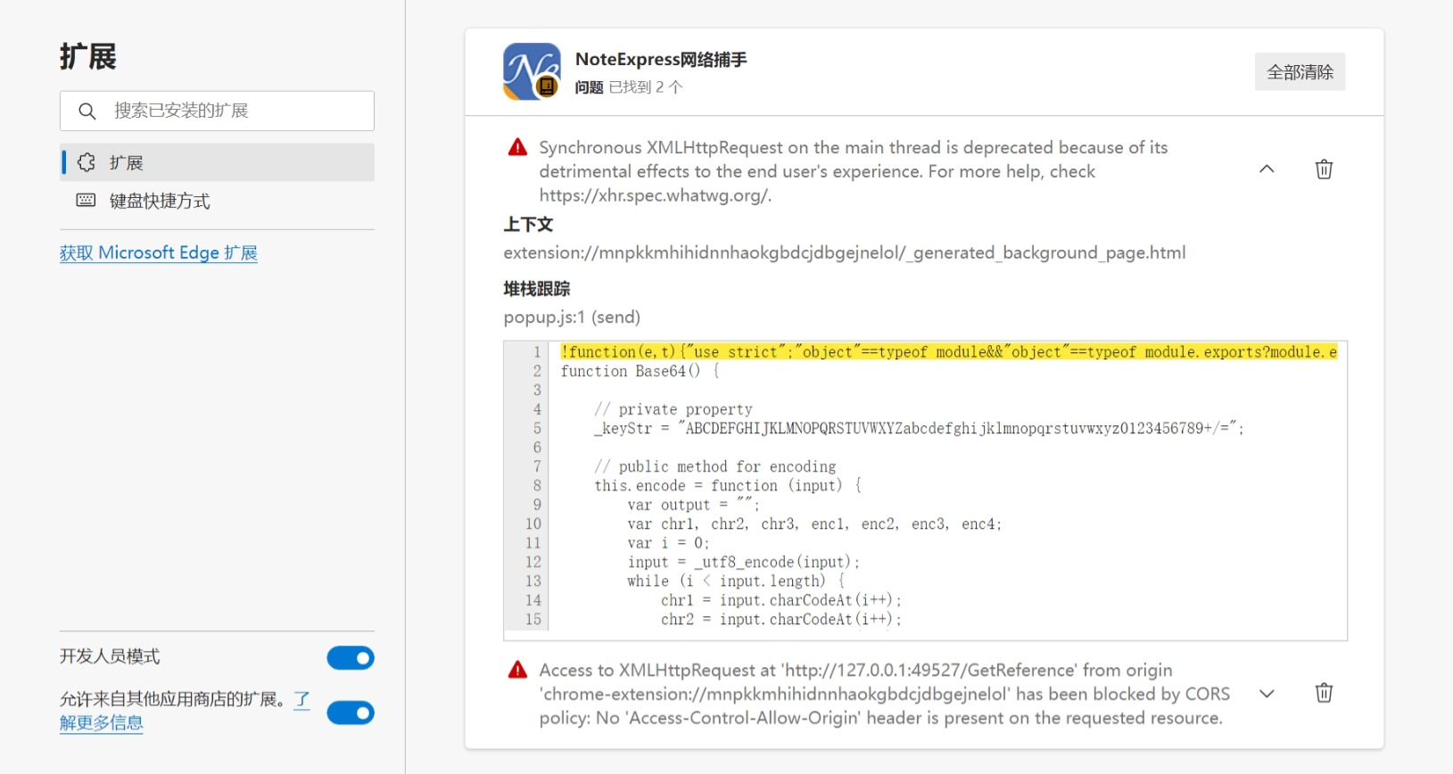
Task: Click the warning triangle on CORS error
Action: 517,670
